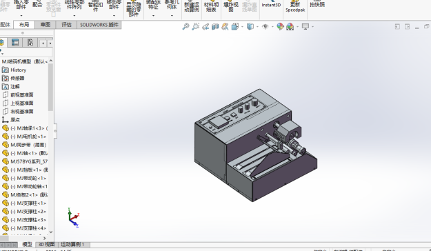This screenshot has width=431, height=251.
Task: Click the panel collapse handle on tree edge
Action: click(x=55, y=131)
